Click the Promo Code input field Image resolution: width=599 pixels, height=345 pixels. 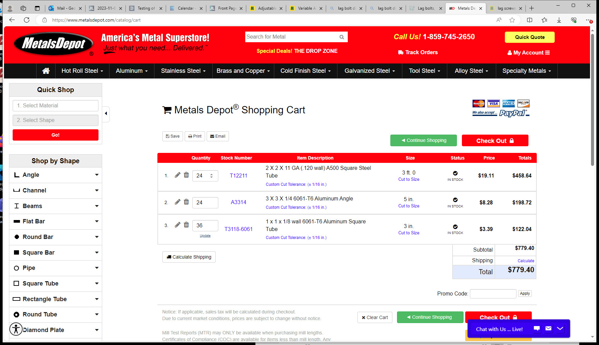(493, 293)
